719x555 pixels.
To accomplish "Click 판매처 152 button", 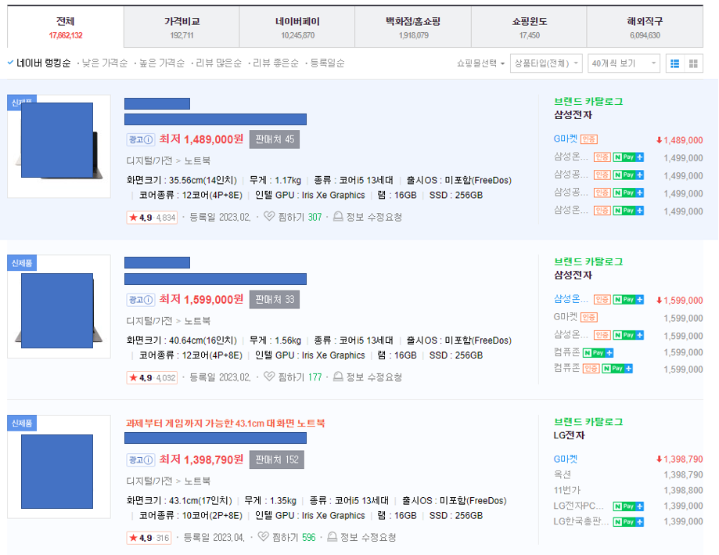I will click(276, 459).
